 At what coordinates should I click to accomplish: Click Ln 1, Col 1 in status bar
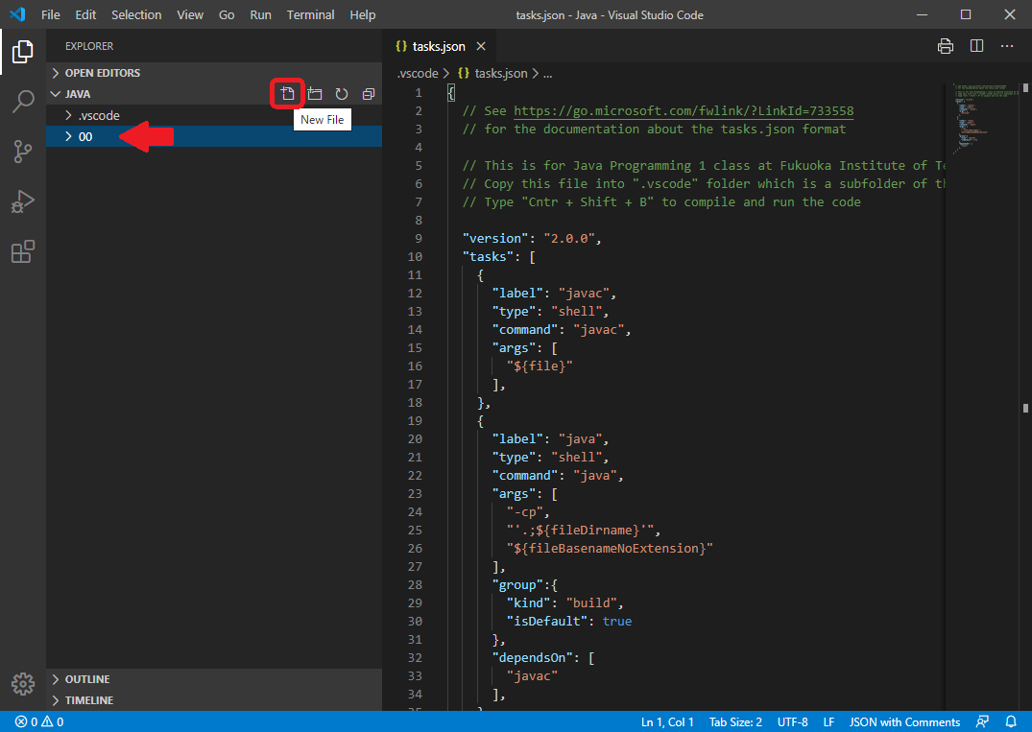coord(667,721)
